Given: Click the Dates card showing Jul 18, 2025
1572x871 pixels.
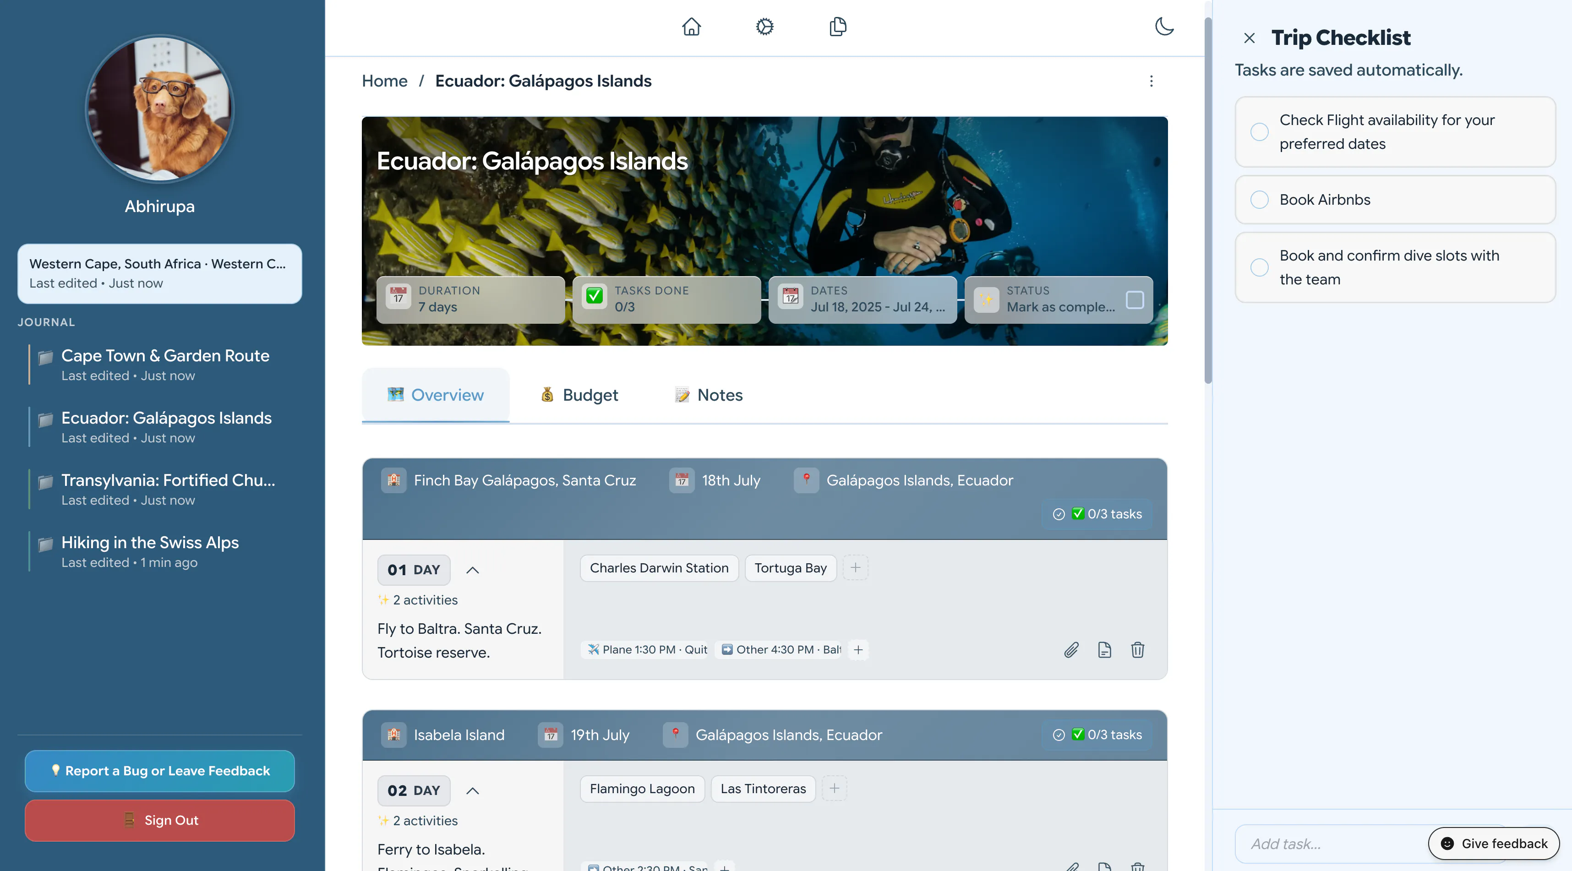Looking at the screenshot, I should pos(863,299).
